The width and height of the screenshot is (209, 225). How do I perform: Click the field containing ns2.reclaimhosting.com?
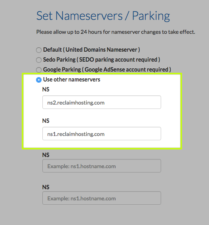tap(102, 102)
